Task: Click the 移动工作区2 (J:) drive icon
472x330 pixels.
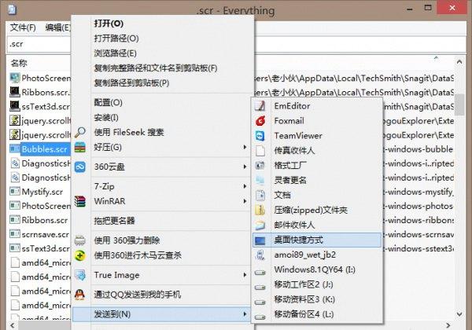Action: pos(260,288)
